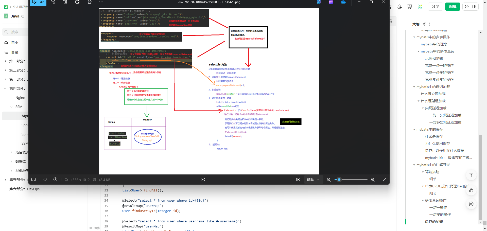The width and height of the screenshot is (487, 231).
Task: Open the 65% zoom level dropdown
Action: pos(313,180)
